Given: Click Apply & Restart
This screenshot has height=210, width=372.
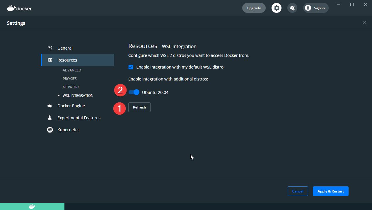Looking at the screenshot, I should 331,191.
